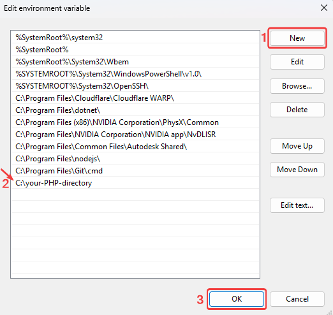Select the dotnet path entry
The height and width of the screenshot is (315, 333).
[x=135, y=110]
